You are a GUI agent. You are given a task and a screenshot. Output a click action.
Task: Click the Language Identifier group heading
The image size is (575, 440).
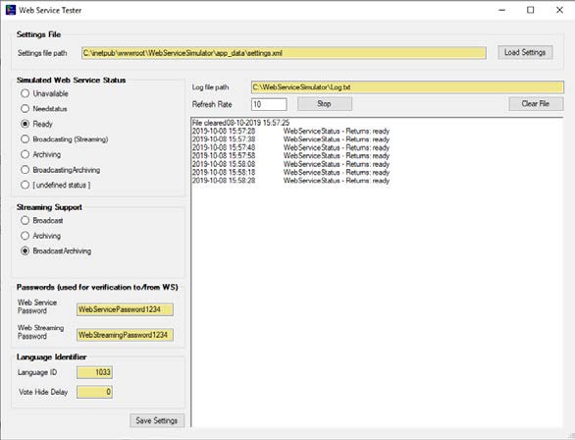coord(51,357)
